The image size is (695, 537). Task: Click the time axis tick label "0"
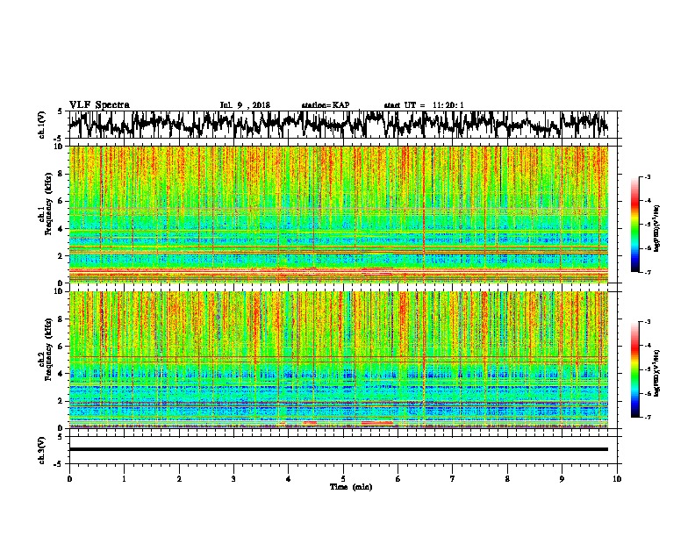[69, 479]
